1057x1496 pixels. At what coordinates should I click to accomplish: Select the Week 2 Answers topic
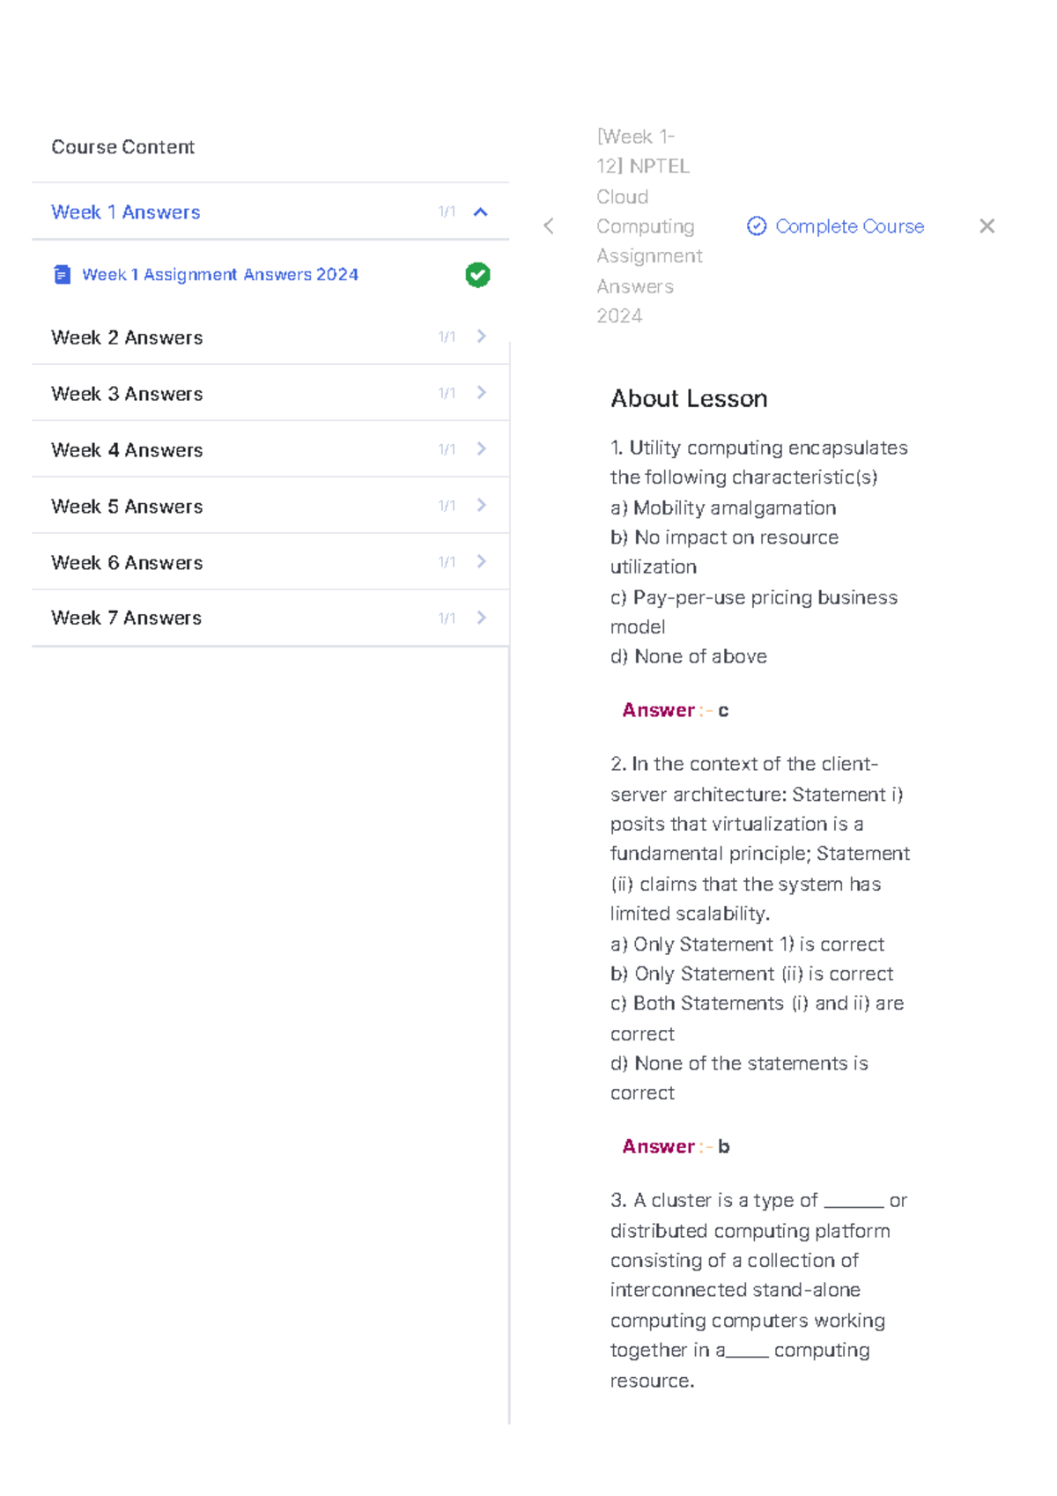[x=127, y=337]
